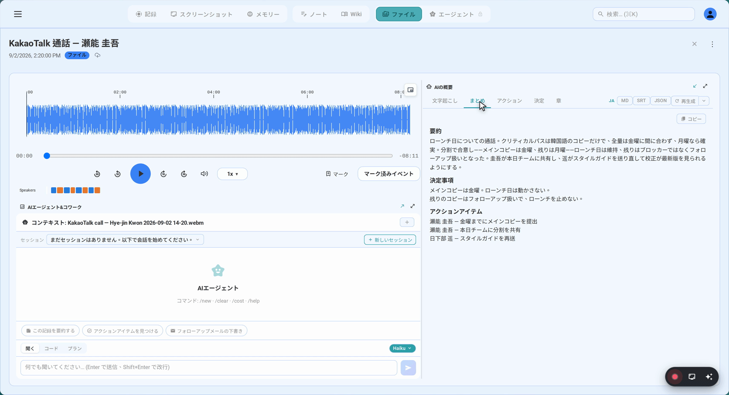This screenshot has width=729, height=395.
Task: Rewind 30 seconds
Action: point(97,174)
